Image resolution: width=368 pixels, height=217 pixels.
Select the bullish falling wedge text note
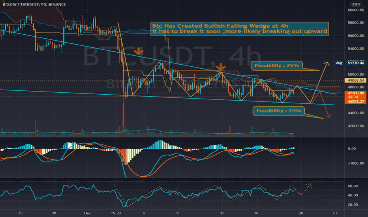click(240, 29)
